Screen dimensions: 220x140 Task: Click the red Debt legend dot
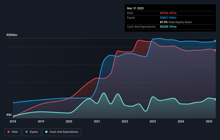(9, 132)
